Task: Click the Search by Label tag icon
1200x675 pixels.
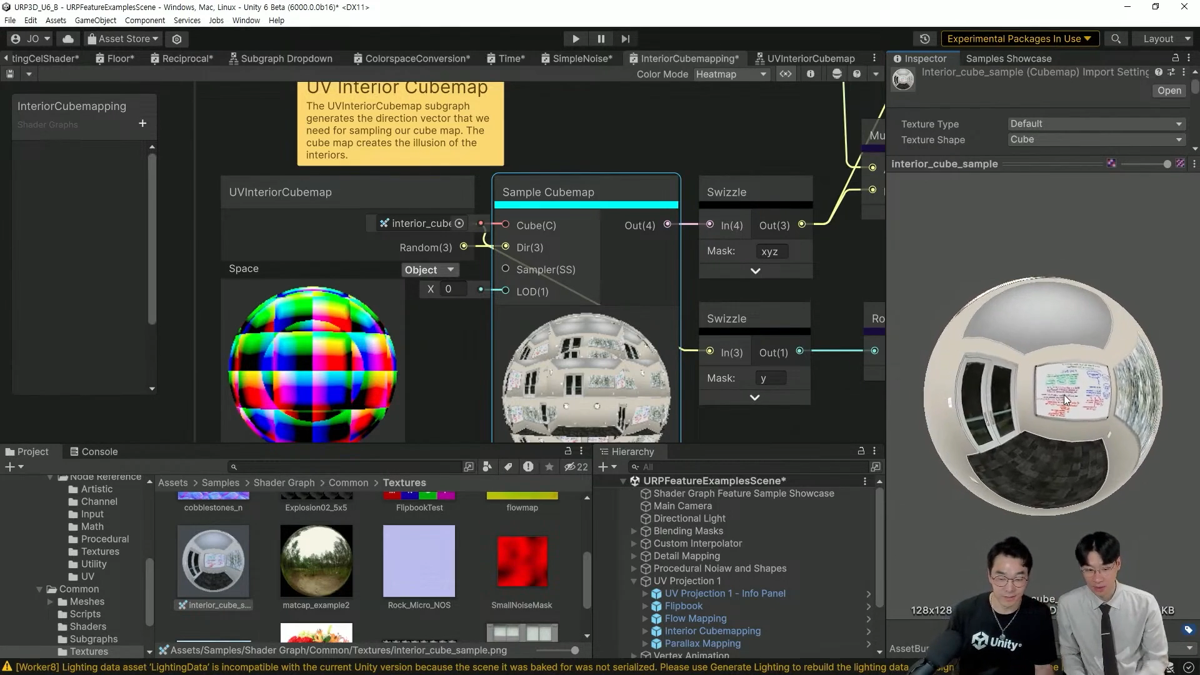Action: coord(508,467)
